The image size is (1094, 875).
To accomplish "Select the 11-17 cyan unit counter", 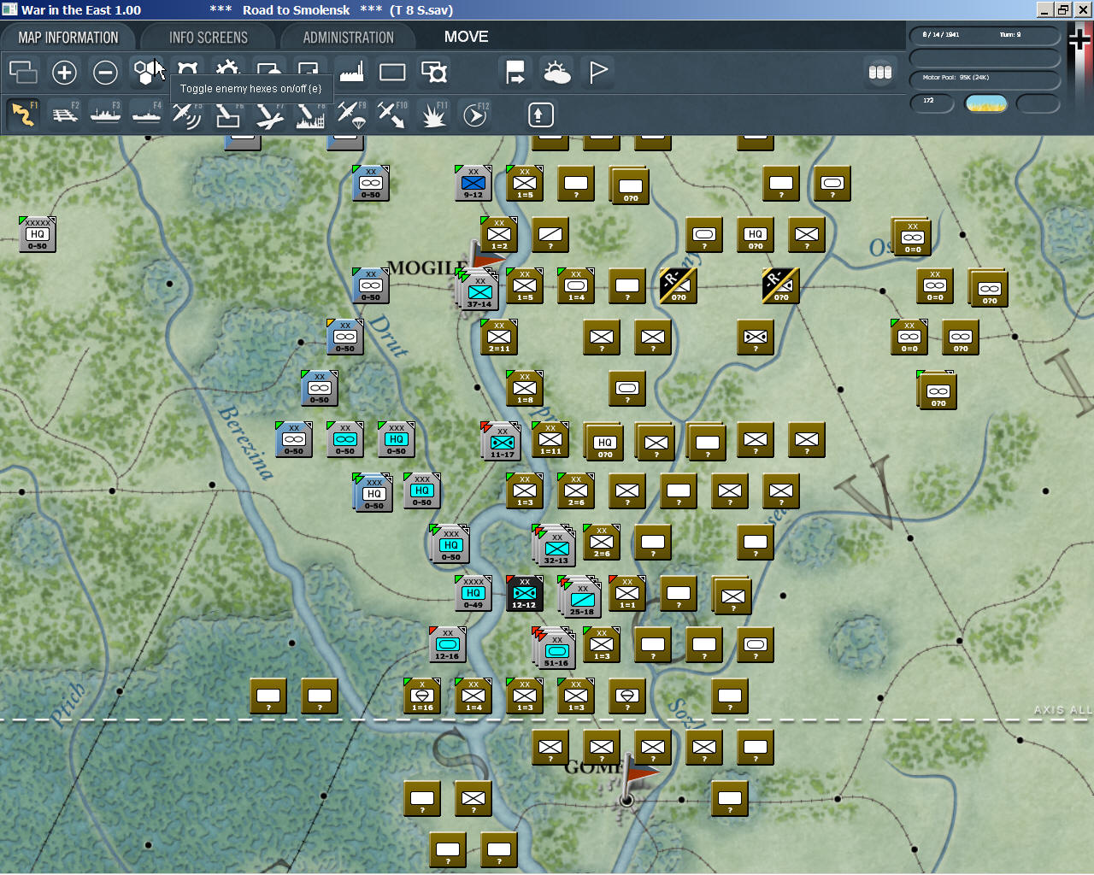I will (503, 443).
